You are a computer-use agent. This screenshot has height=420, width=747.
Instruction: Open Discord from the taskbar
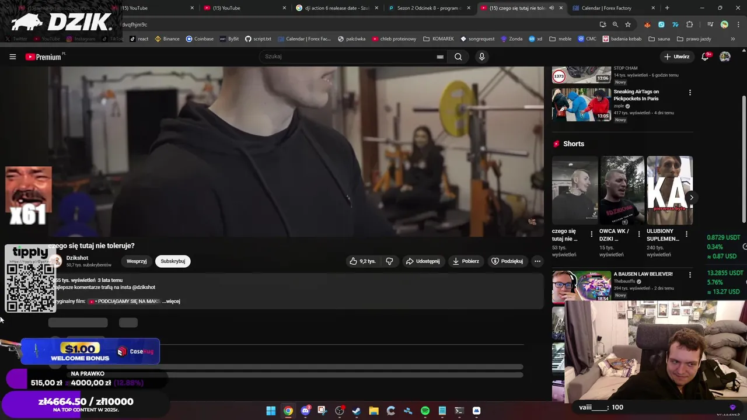point(305,411)
